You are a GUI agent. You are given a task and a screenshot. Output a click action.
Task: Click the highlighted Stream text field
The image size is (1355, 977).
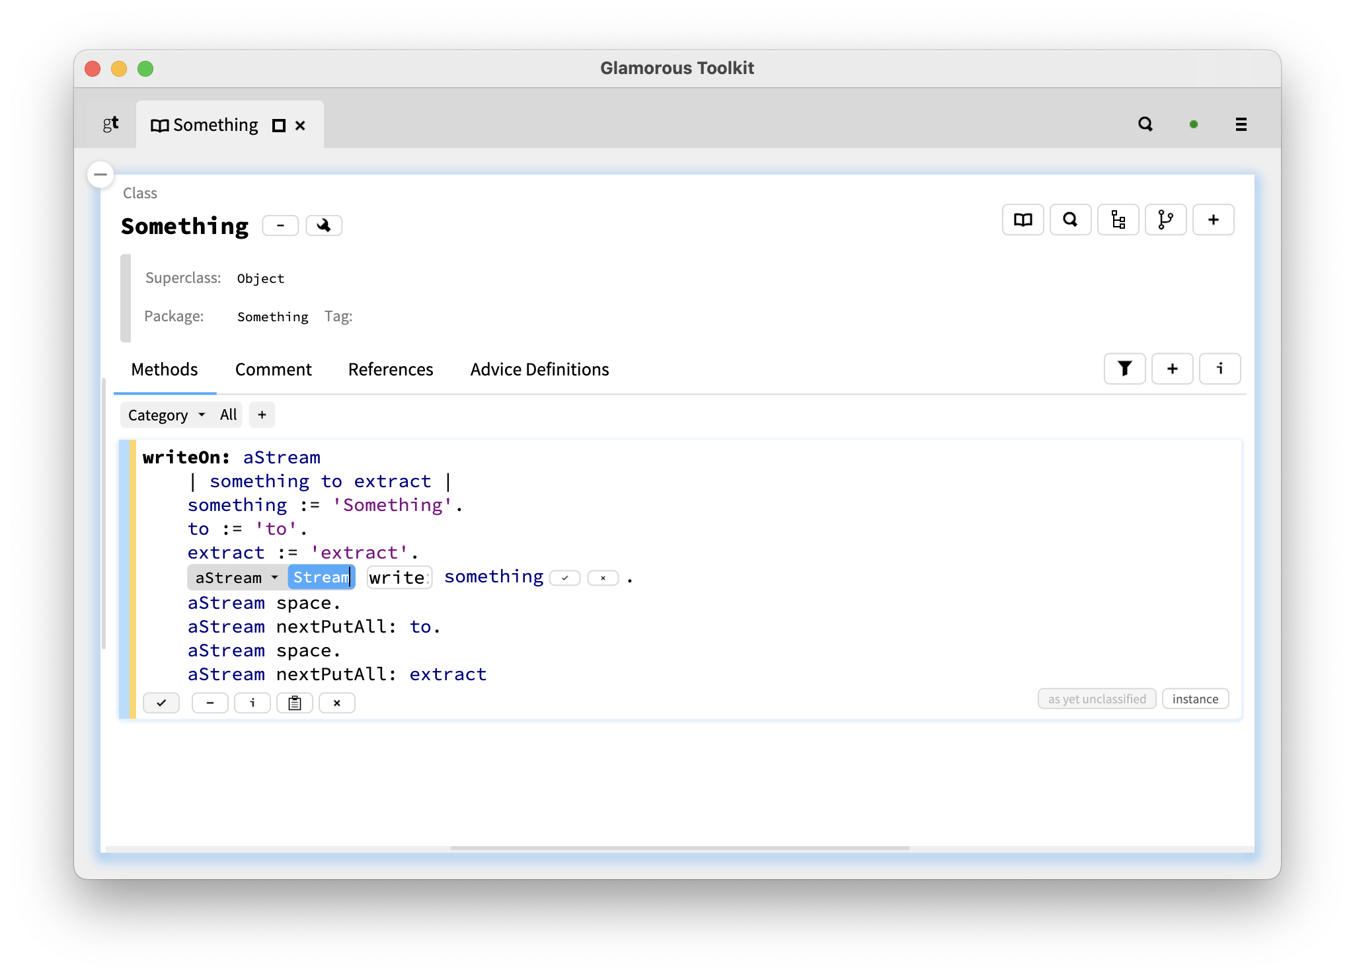click(x=321, y=578)
